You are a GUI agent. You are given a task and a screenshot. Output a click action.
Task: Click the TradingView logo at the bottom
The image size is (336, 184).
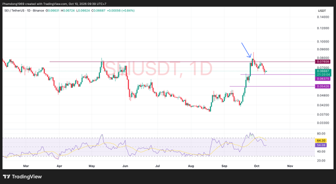(x=22, y=177)
